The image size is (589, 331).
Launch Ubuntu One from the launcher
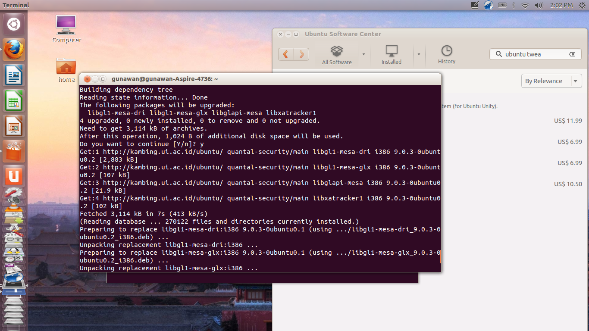click(14, 176)
